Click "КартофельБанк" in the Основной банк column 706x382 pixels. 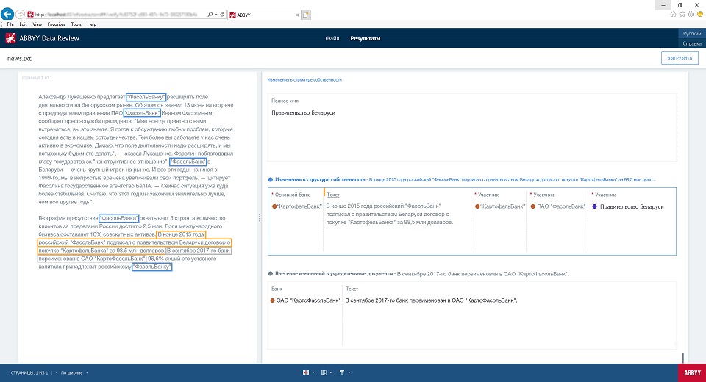click(299, 206)
